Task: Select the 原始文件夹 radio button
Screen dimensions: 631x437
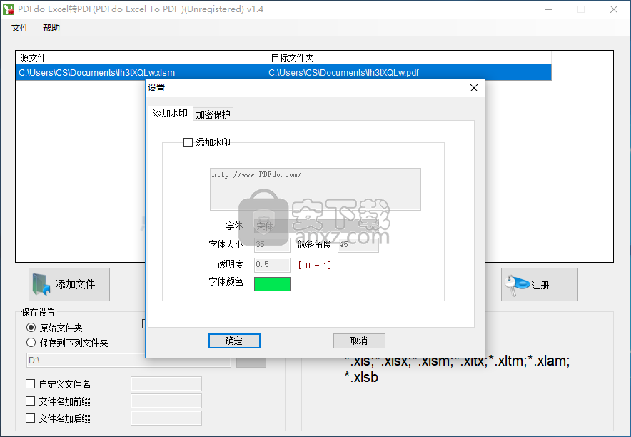Action: 31,328
